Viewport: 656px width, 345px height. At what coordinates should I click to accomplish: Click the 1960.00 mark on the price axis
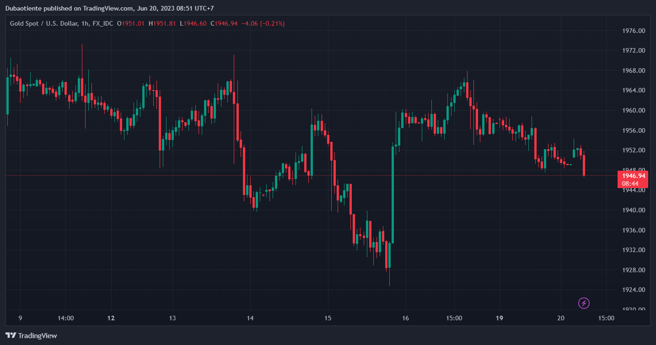tap(634, 110)
